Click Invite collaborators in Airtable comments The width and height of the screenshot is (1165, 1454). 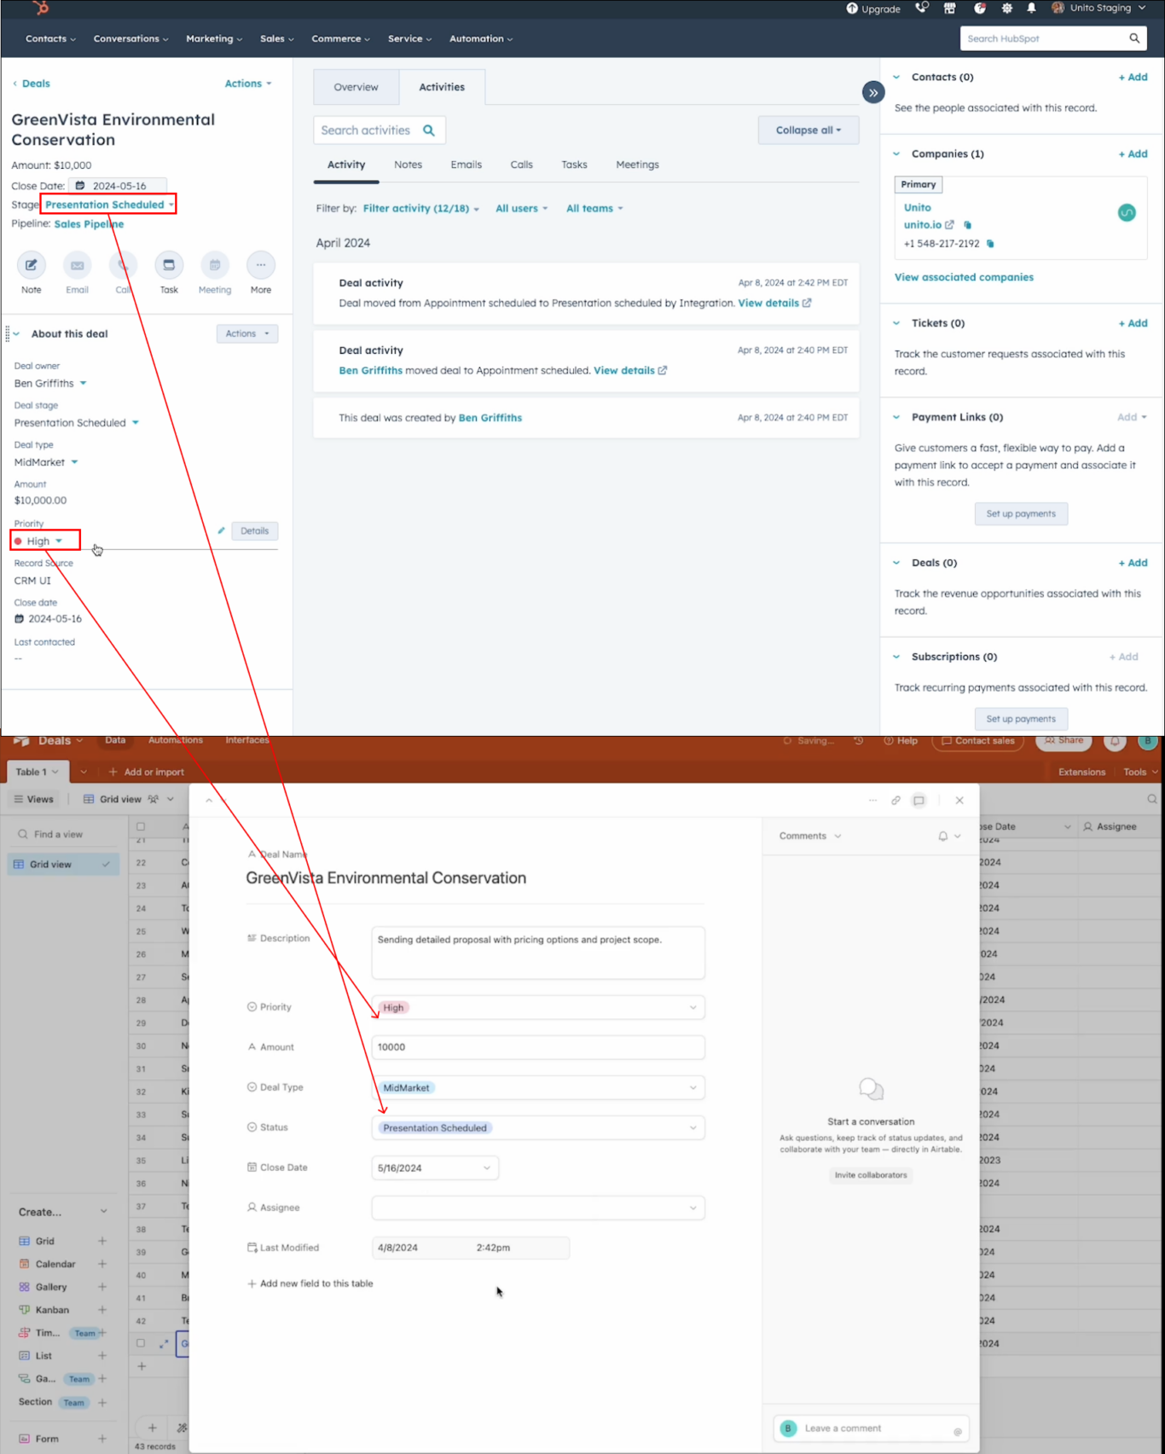pyautogui.click(x=871, y=1175)
